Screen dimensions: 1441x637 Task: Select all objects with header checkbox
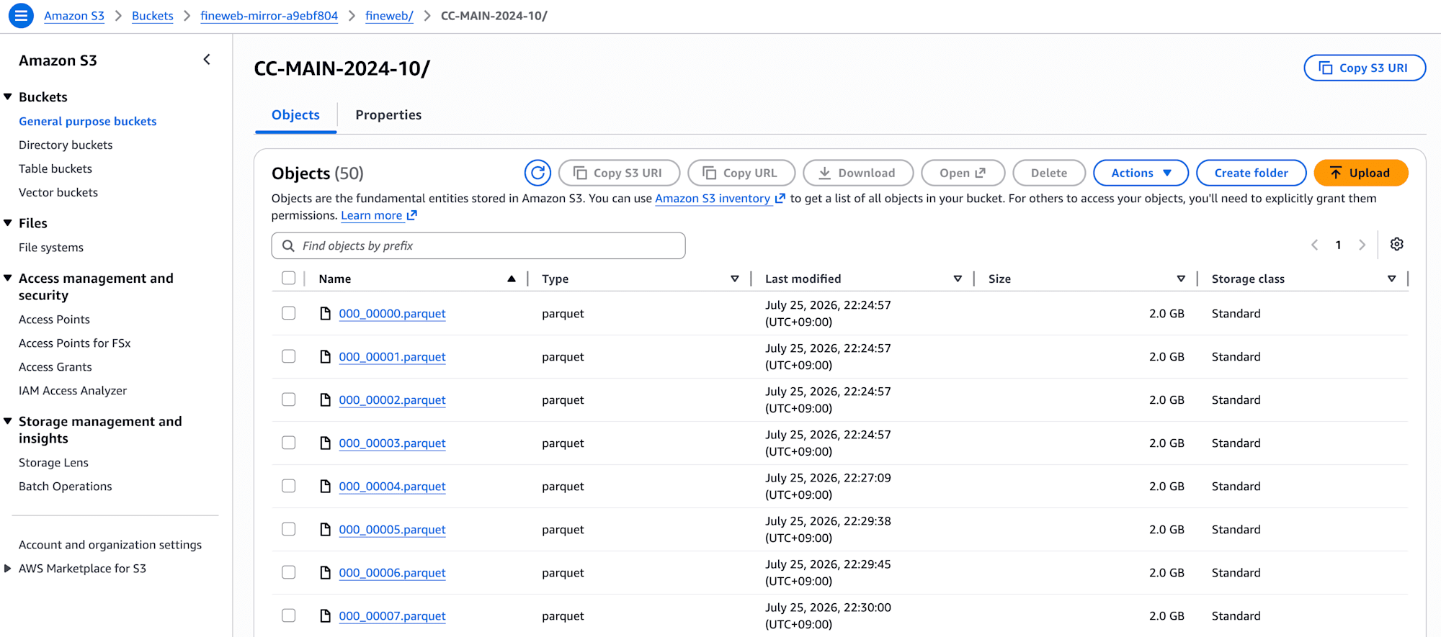click(x=289, y=278)
